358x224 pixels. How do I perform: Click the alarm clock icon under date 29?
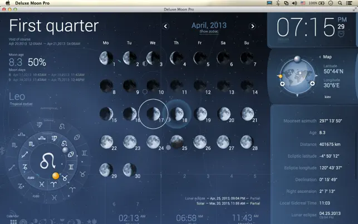click(341, 34)
